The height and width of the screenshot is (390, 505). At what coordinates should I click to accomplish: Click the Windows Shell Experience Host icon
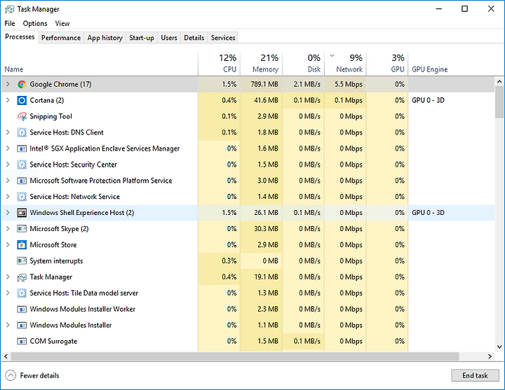[x=22, y=213]
